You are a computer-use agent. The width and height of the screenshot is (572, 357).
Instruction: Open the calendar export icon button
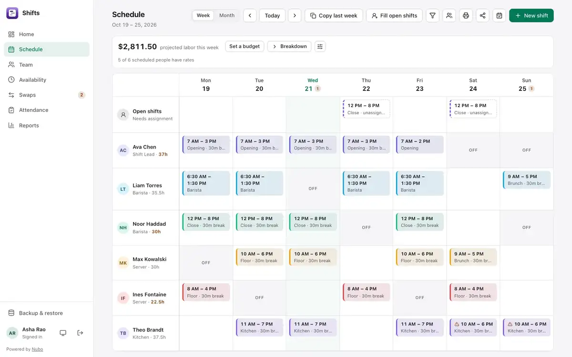point(499,16)
